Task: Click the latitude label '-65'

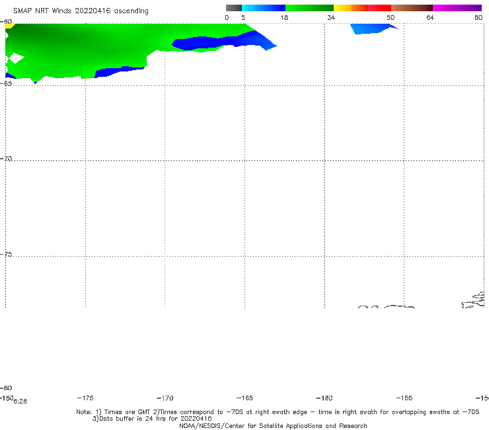Action: coord(6,84)
